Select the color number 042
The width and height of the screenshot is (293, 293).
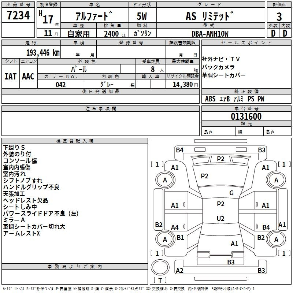(x=60, y=85)
